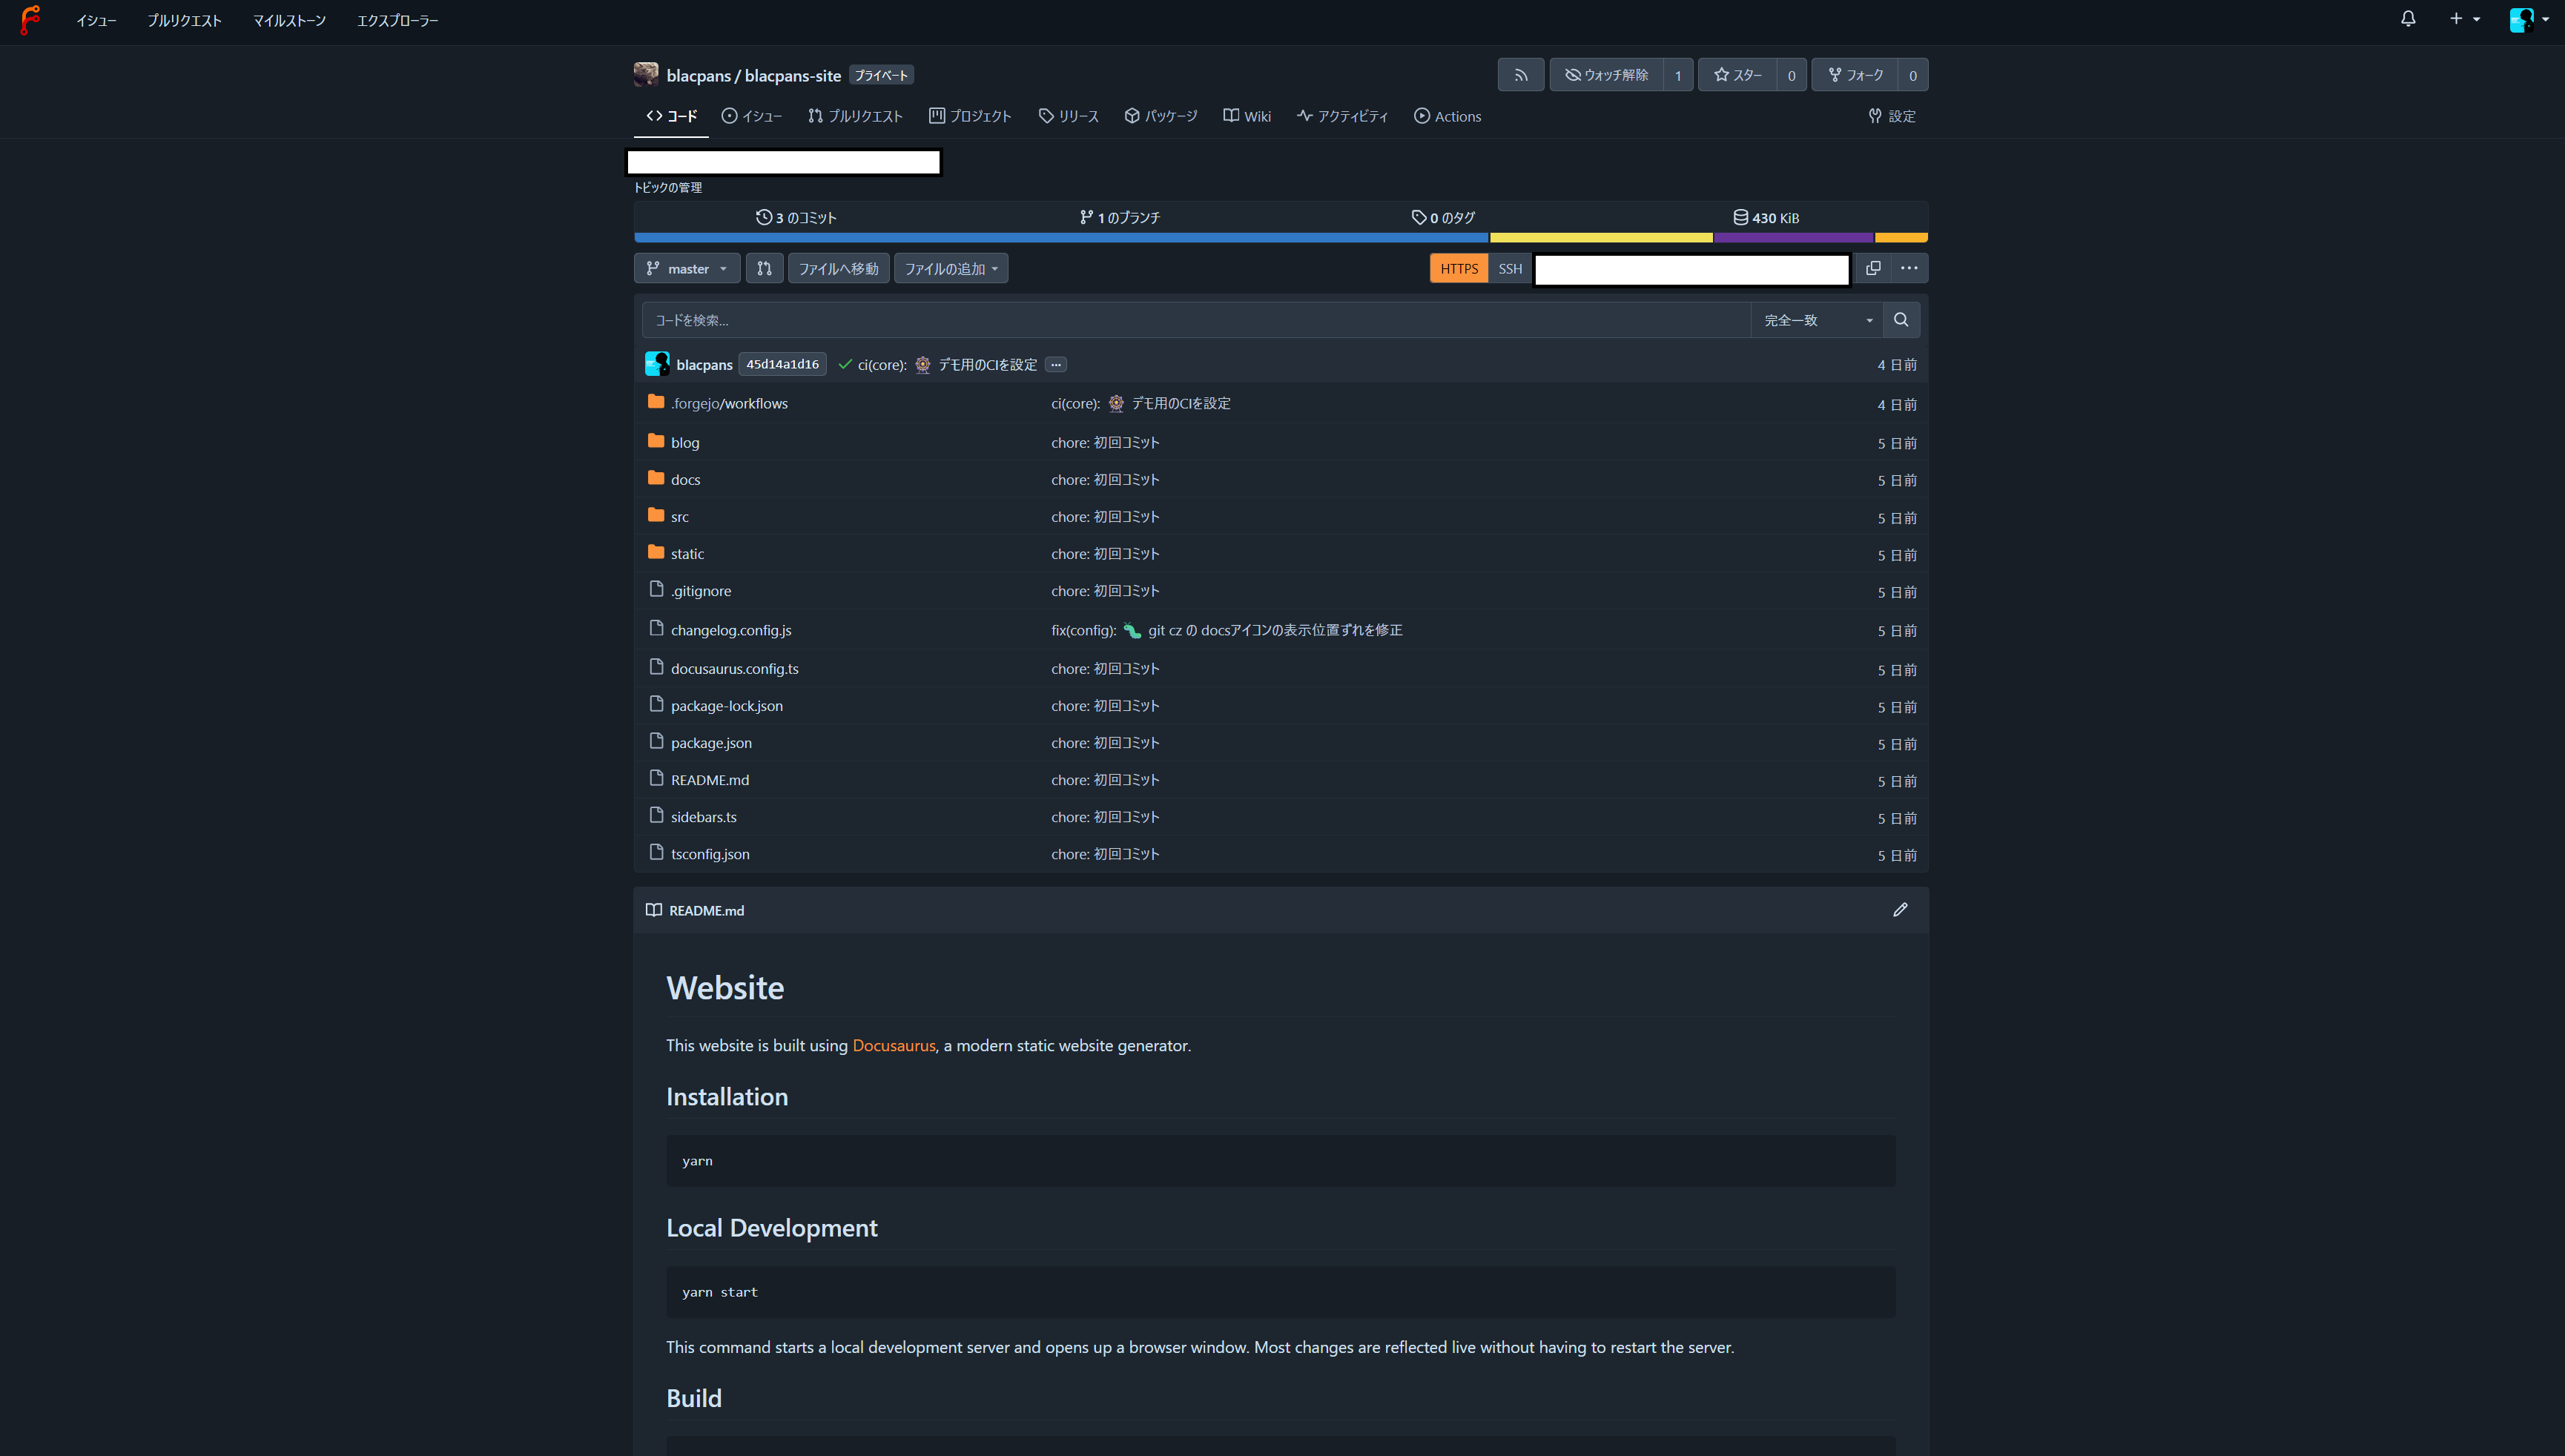Open the Wiki tab

point(1247,116)
